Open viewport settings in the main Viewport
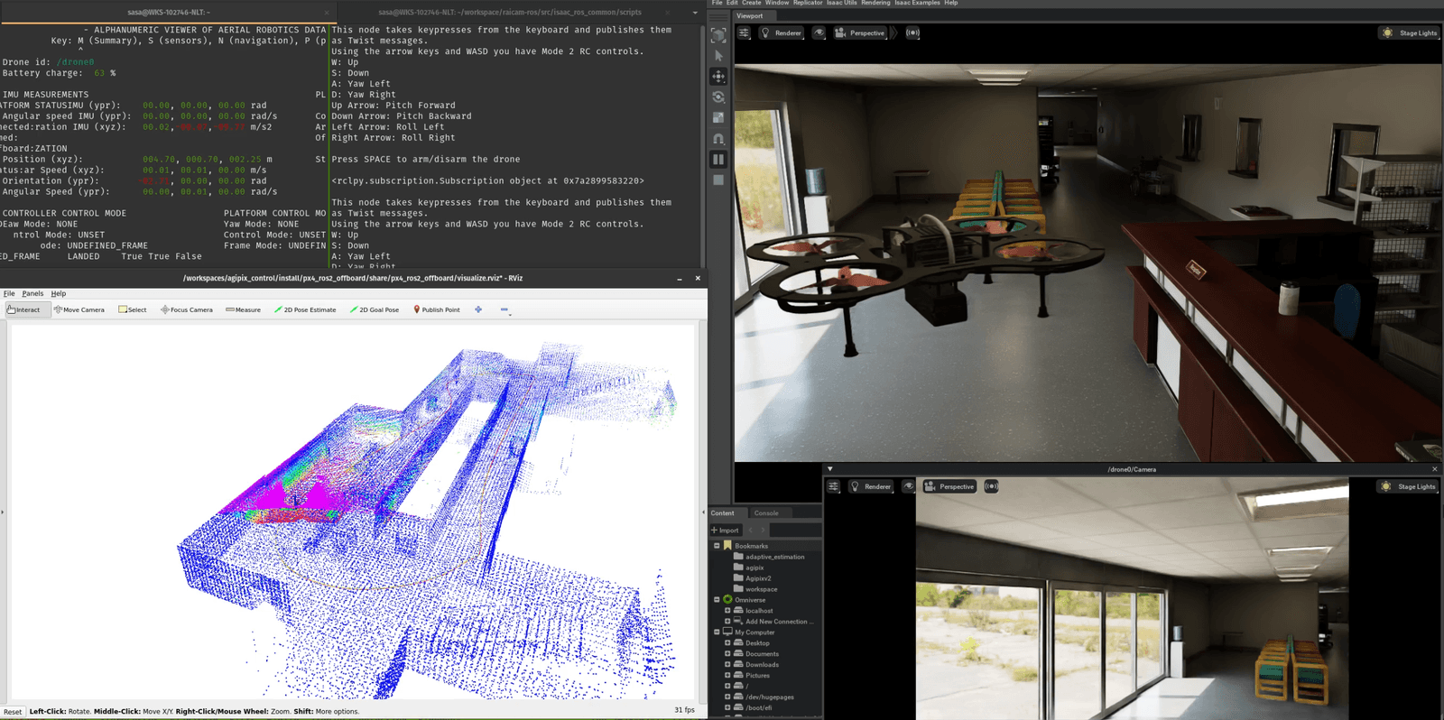The height and width of the screenshot is (720, 1444). click(744, 33)
